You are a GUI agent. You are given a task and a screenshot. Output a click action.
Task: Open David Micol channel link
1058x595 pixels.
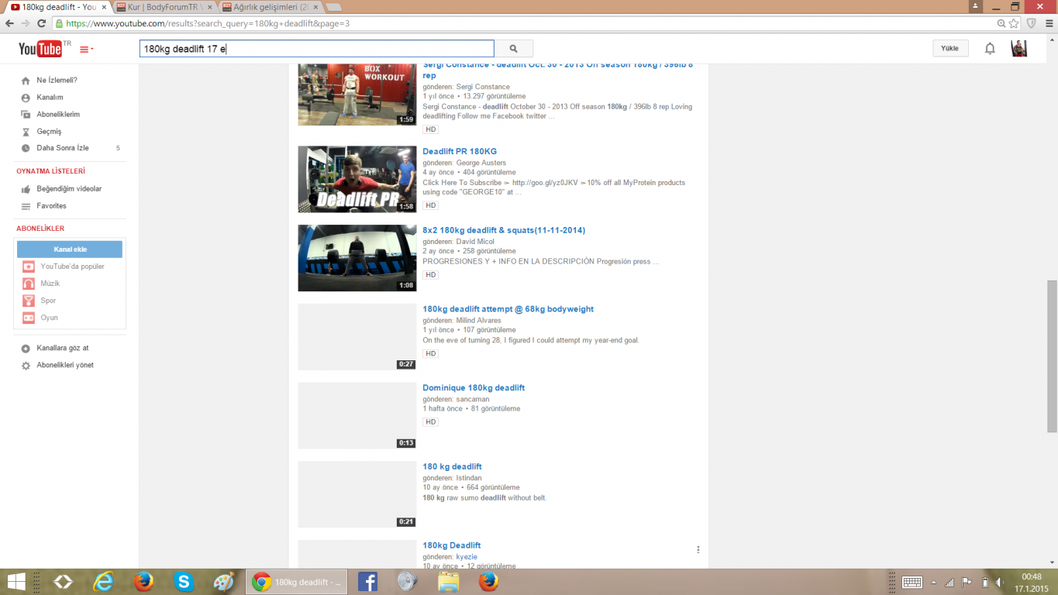tap(475, 242)
